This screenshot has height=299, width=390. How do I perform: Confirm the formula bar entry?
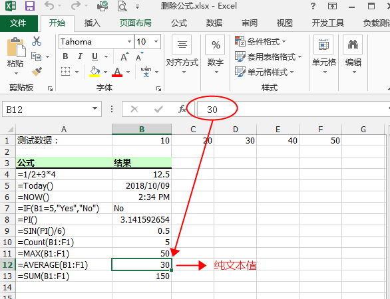click(x=158, y=109)
